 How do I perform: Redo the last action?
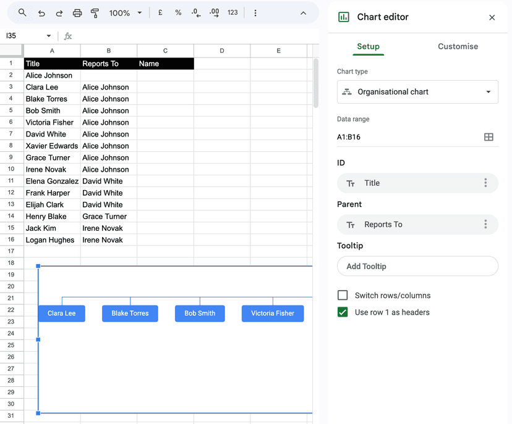click(59, 12)
